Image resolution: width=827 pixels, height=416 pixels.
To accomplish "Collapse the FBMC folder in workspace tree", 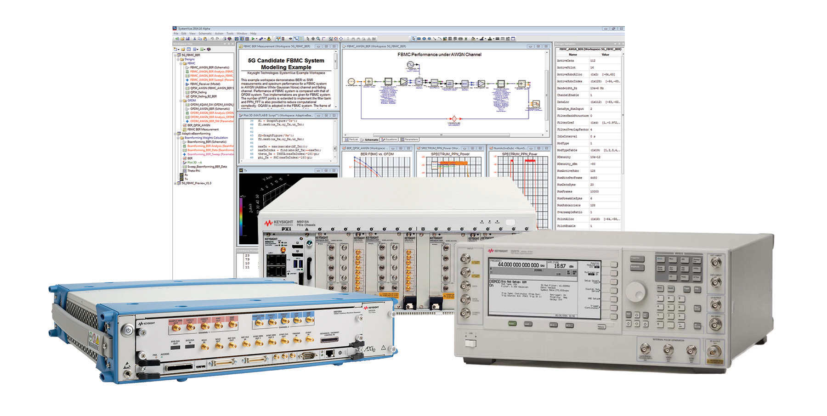I will [x=181, y=63].
